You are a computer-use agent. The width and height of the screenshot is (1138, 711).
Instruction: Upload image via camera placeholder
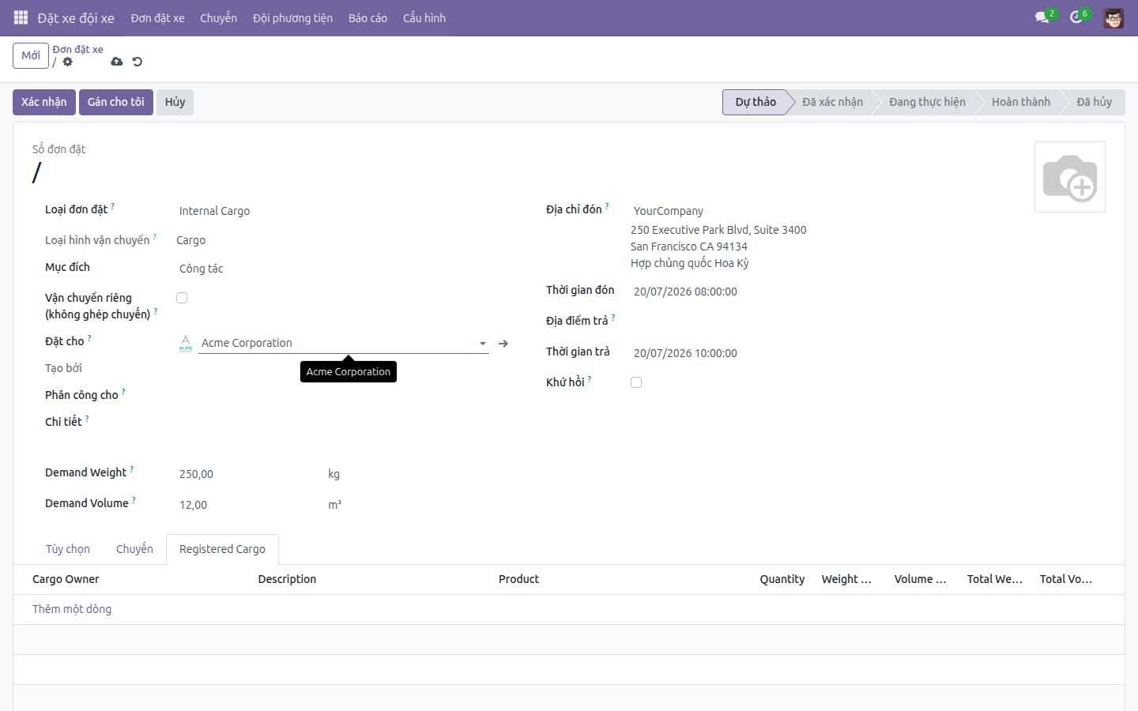pyautogui.click(x=1070, y=177)
